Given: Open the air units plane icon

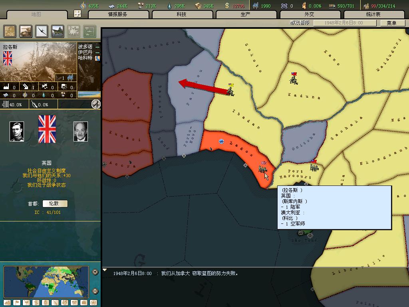Looking at the screenshot, I should [x=42, y=31].
